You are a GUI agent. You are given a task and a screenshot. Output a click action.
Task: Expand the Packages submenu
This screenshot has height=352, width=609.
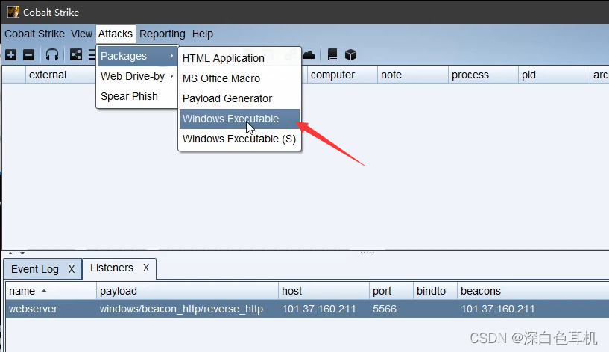pos(137,56)
